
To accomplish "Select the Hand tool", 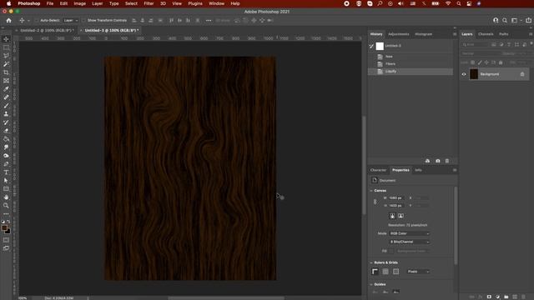I will pyautogui.click(x=6, y=197).
